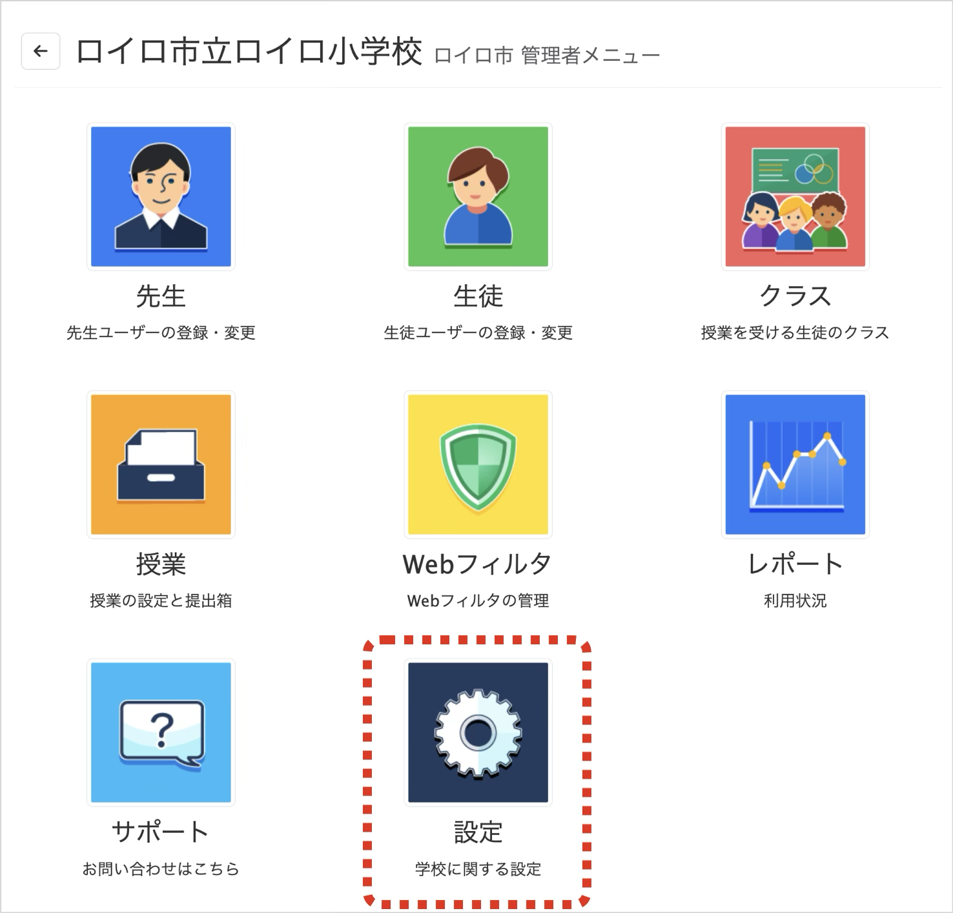Select description 先生ユーザーの登録・変更
This screenshot has height=913, width=953.
pyautogui.click(x=161, y=333)
